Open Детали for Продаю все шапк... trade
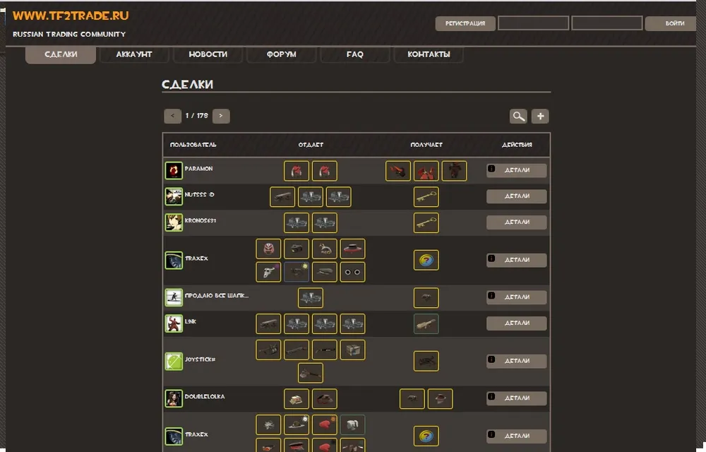 [x=517, y=297]
